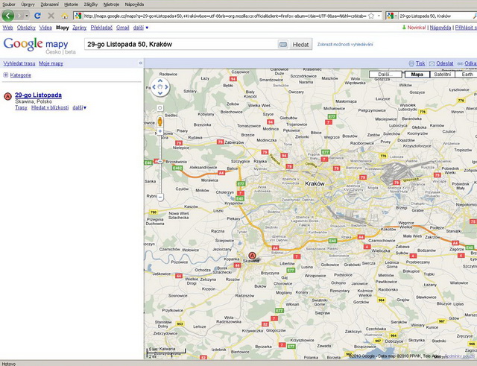Screen dimensions: 477x366
Task: Open the Nástroje menu
Action: tap(111, 4)
